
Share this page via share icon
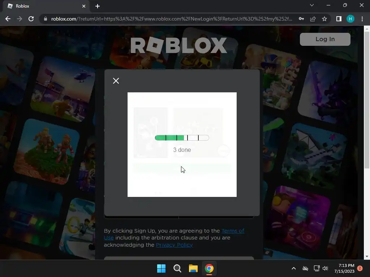313,19
